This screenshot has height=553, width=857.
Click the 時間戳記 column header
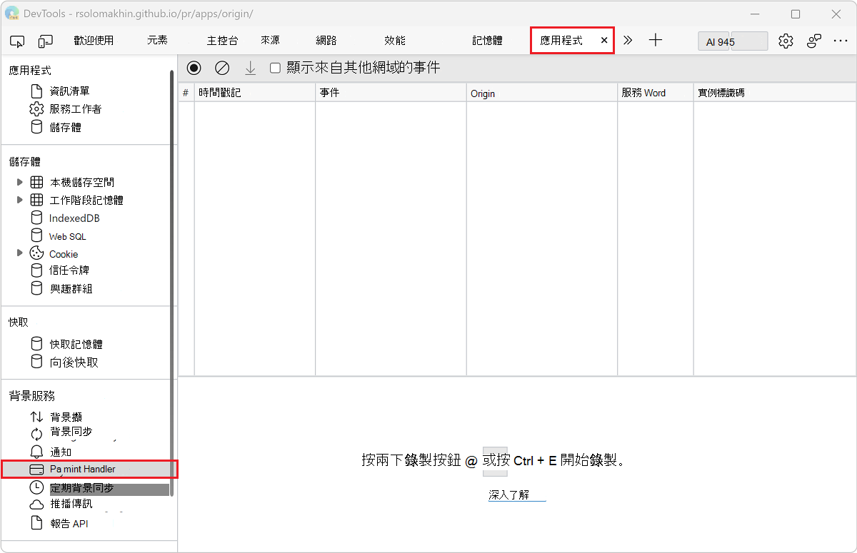(x=254, y=93)
